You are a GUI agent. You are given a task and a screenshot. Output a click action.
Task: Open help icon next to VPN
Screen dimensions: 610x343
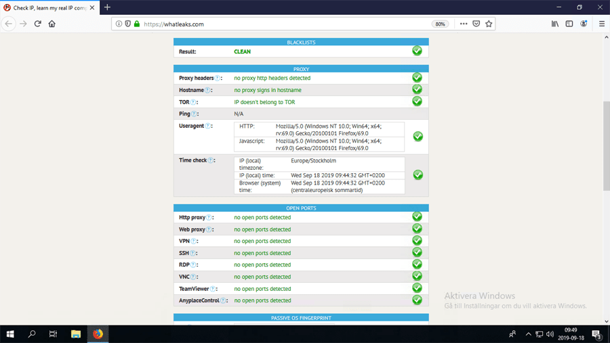coord(193,242)
